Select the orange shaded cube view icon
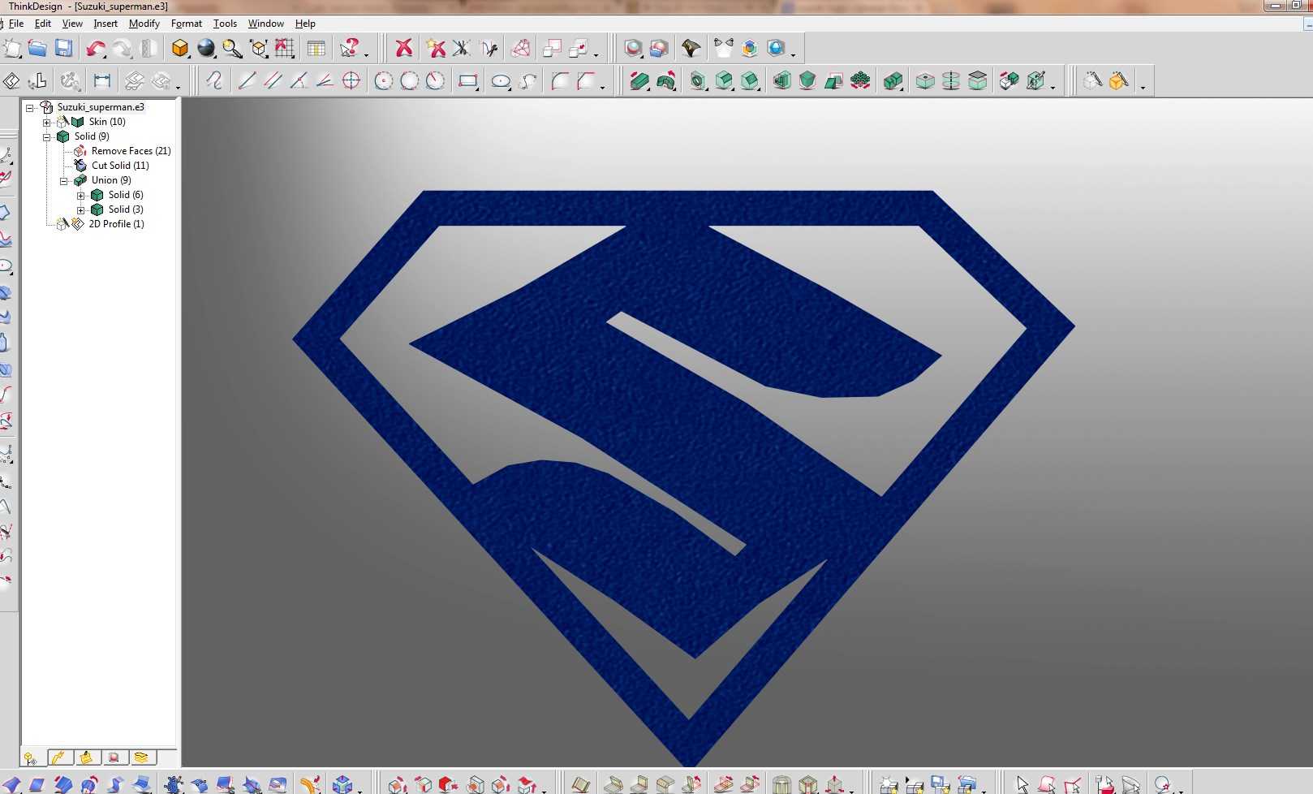The image size is (1313, 794). pyautogui.click(x=180, y=49)
